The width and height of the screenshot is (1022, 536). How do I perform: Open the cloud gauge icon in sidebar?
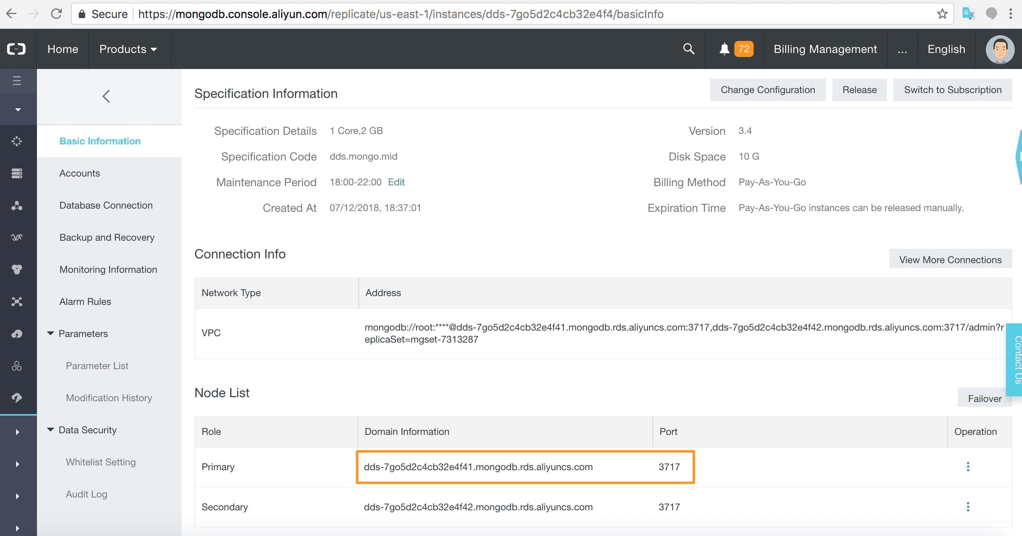17,334
